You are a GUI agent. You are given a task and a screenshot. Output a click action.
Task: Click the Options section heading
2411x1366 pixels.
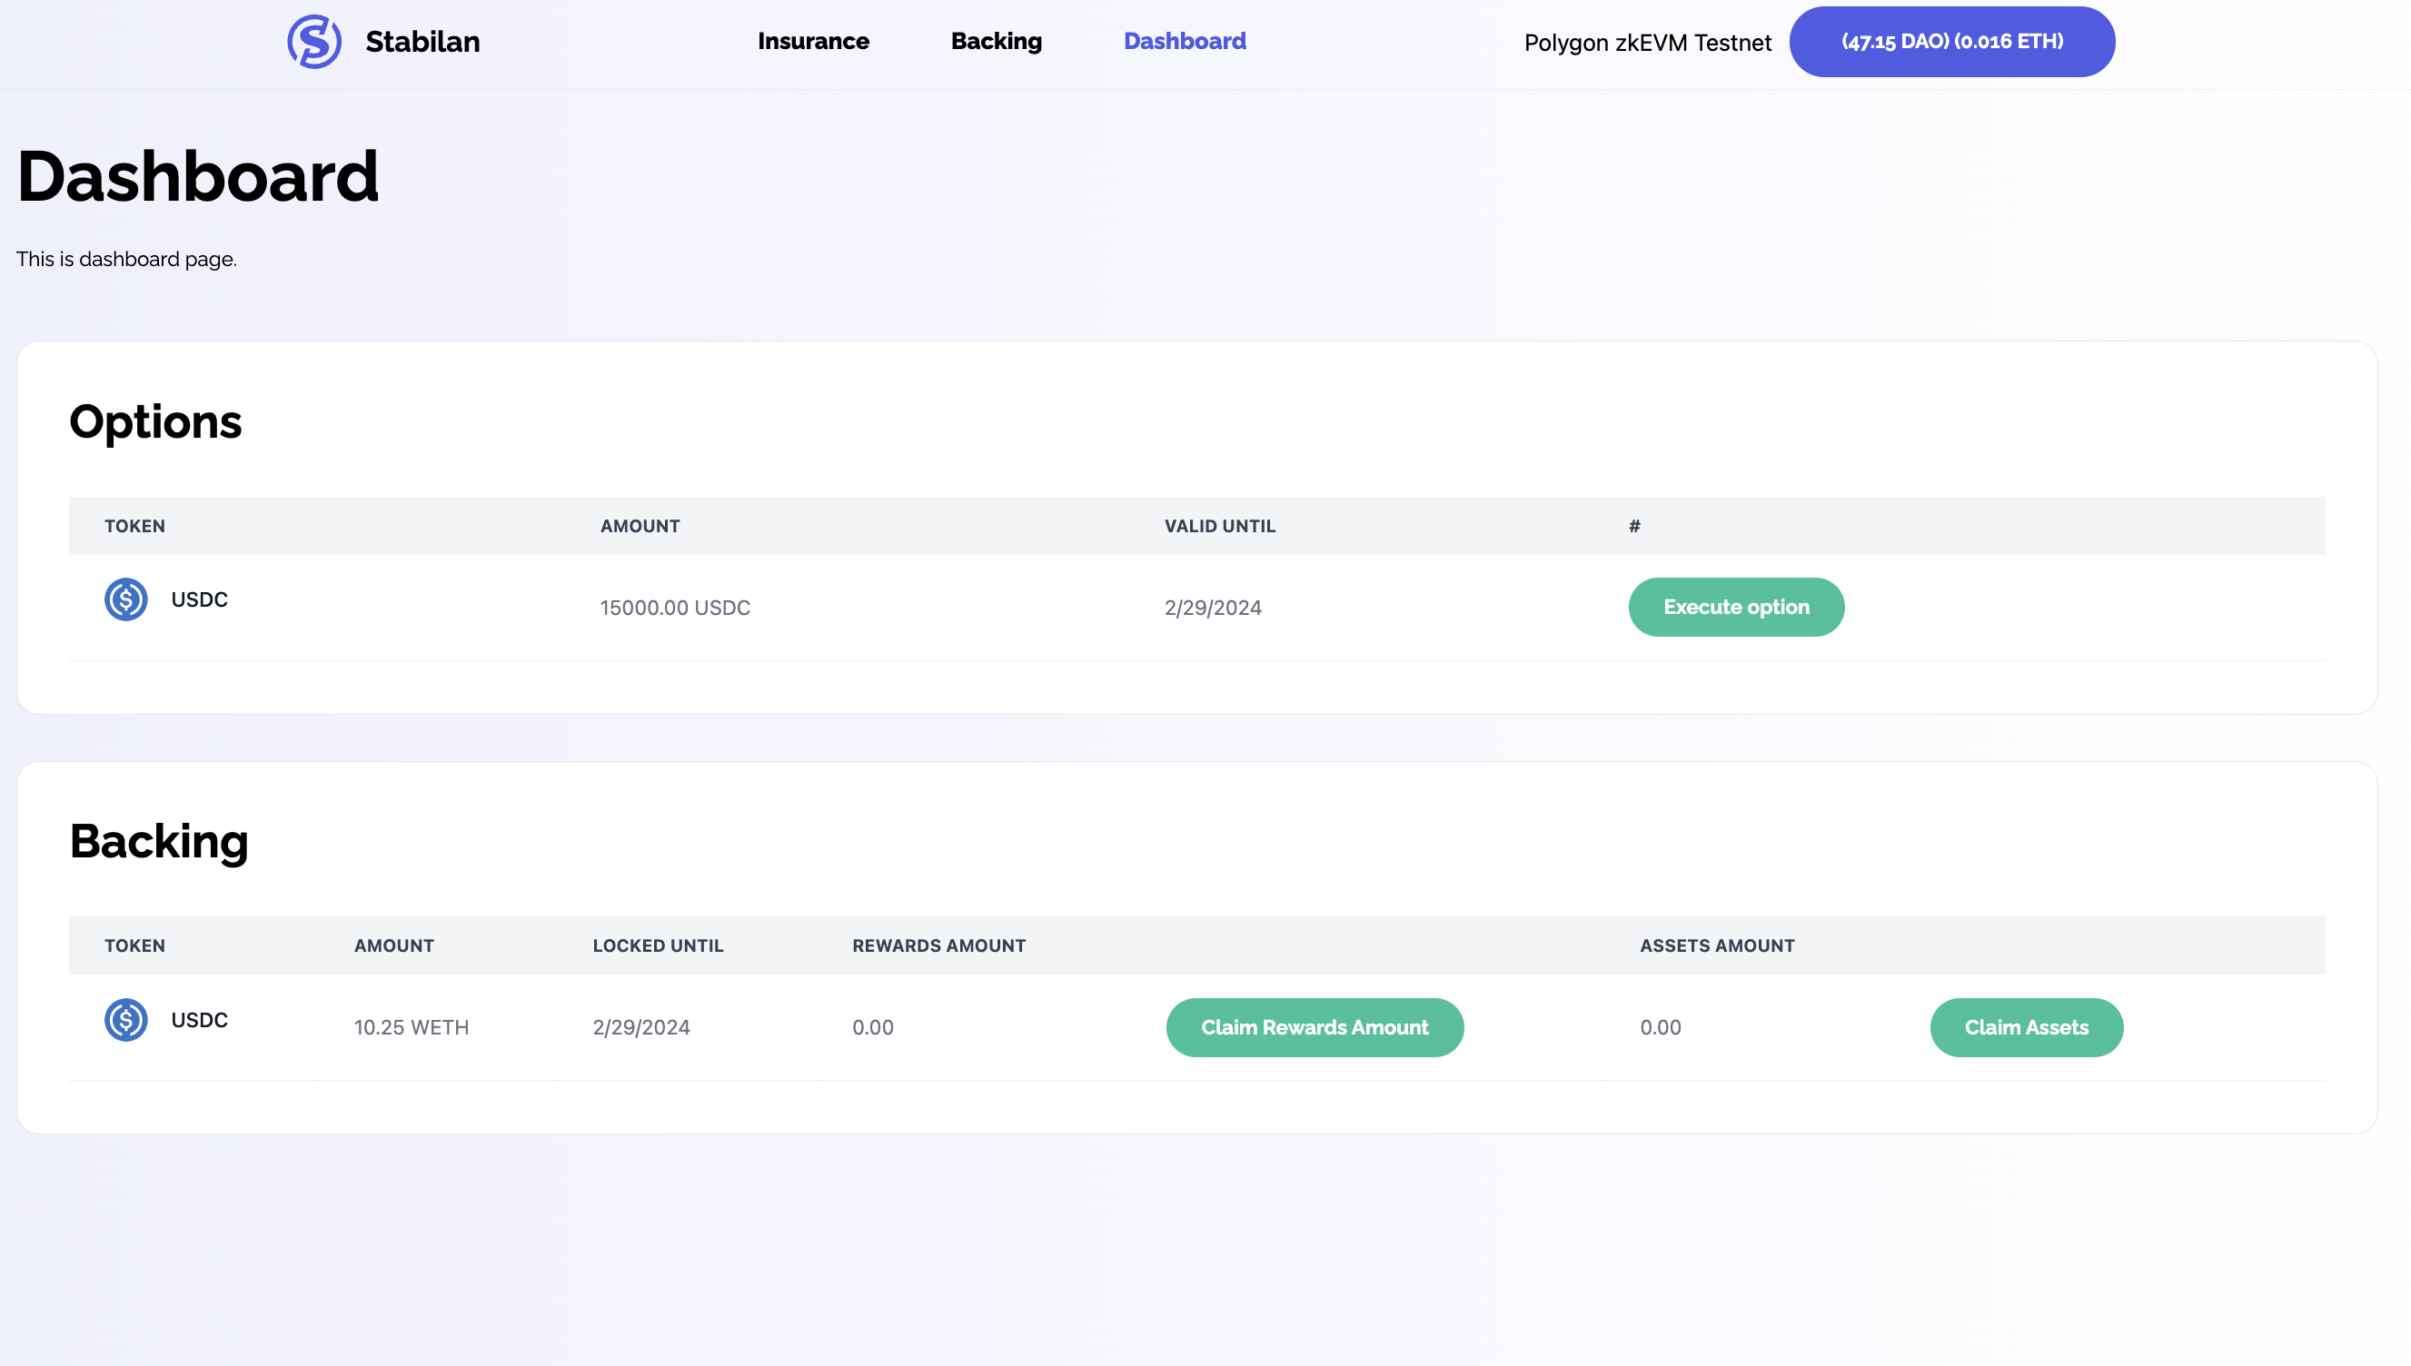[x=155, y=421]
